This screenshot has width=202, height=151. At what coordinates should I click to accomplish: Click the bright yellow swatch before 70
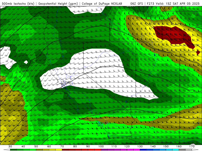(x=59, y=150)
